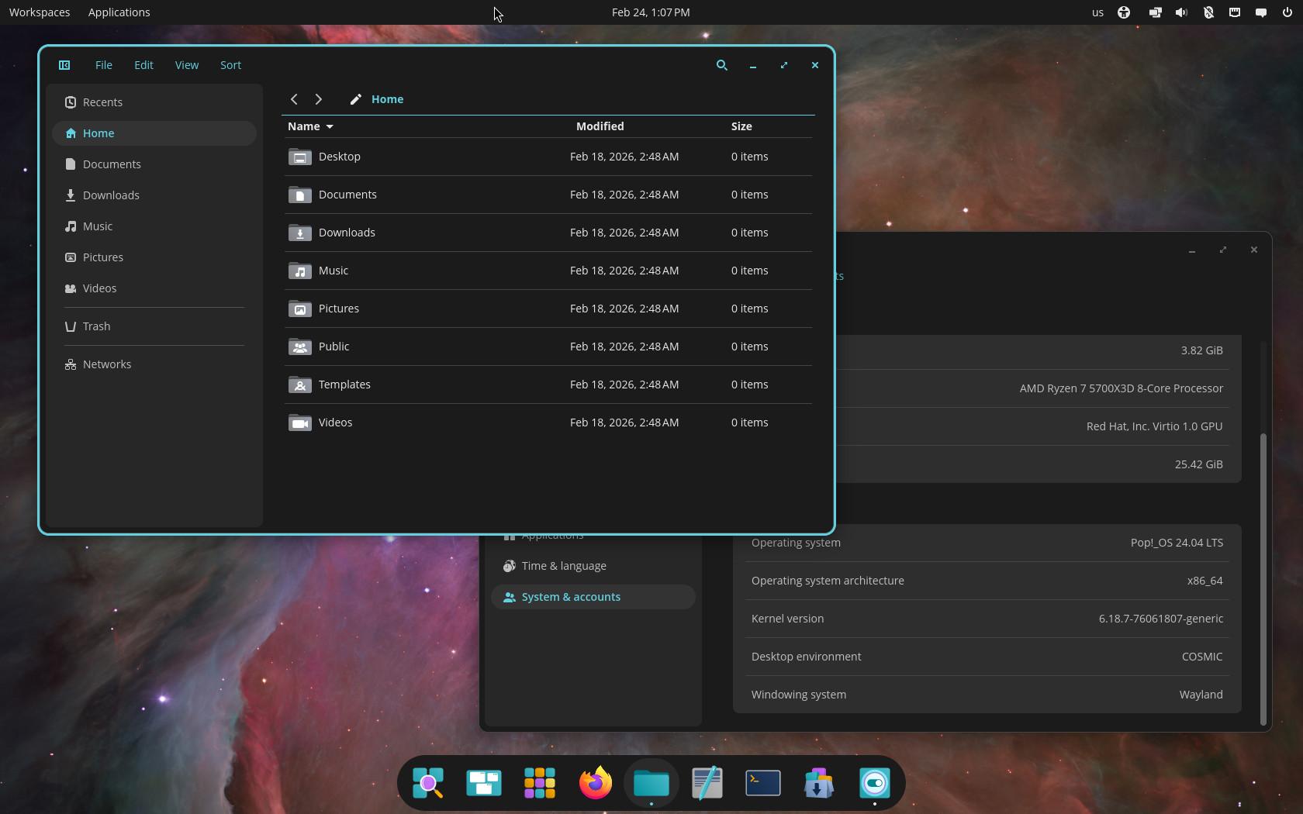The height and width of the screenshot is (814, 1303).
Task: Open Trash from the sidebar
Action: [95, 326]
